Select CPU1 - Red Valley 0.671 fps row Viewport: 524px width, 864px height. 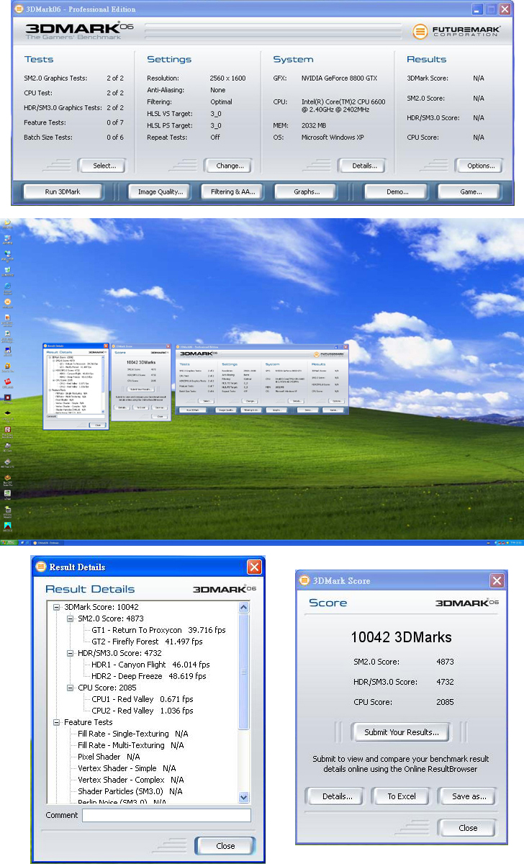(x=142, y=699)
